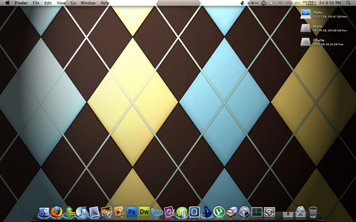Click the flat drive-shaped menu bar icon
The height and width of the screenshot is (222, 356).
[272, 3]
